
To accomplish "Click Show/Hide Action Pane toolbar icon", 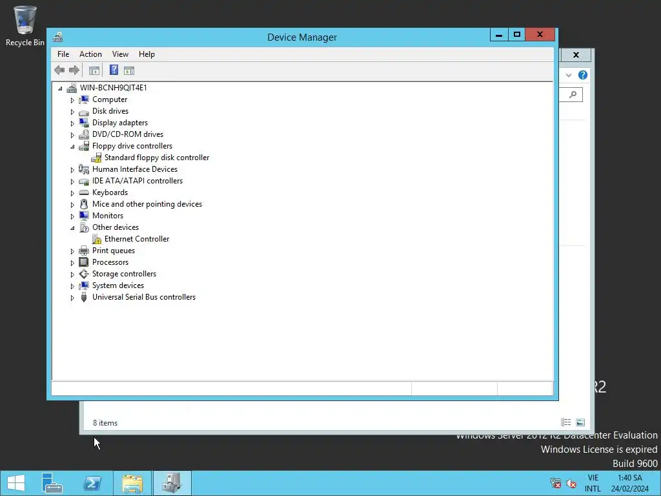I will [129, 70].
